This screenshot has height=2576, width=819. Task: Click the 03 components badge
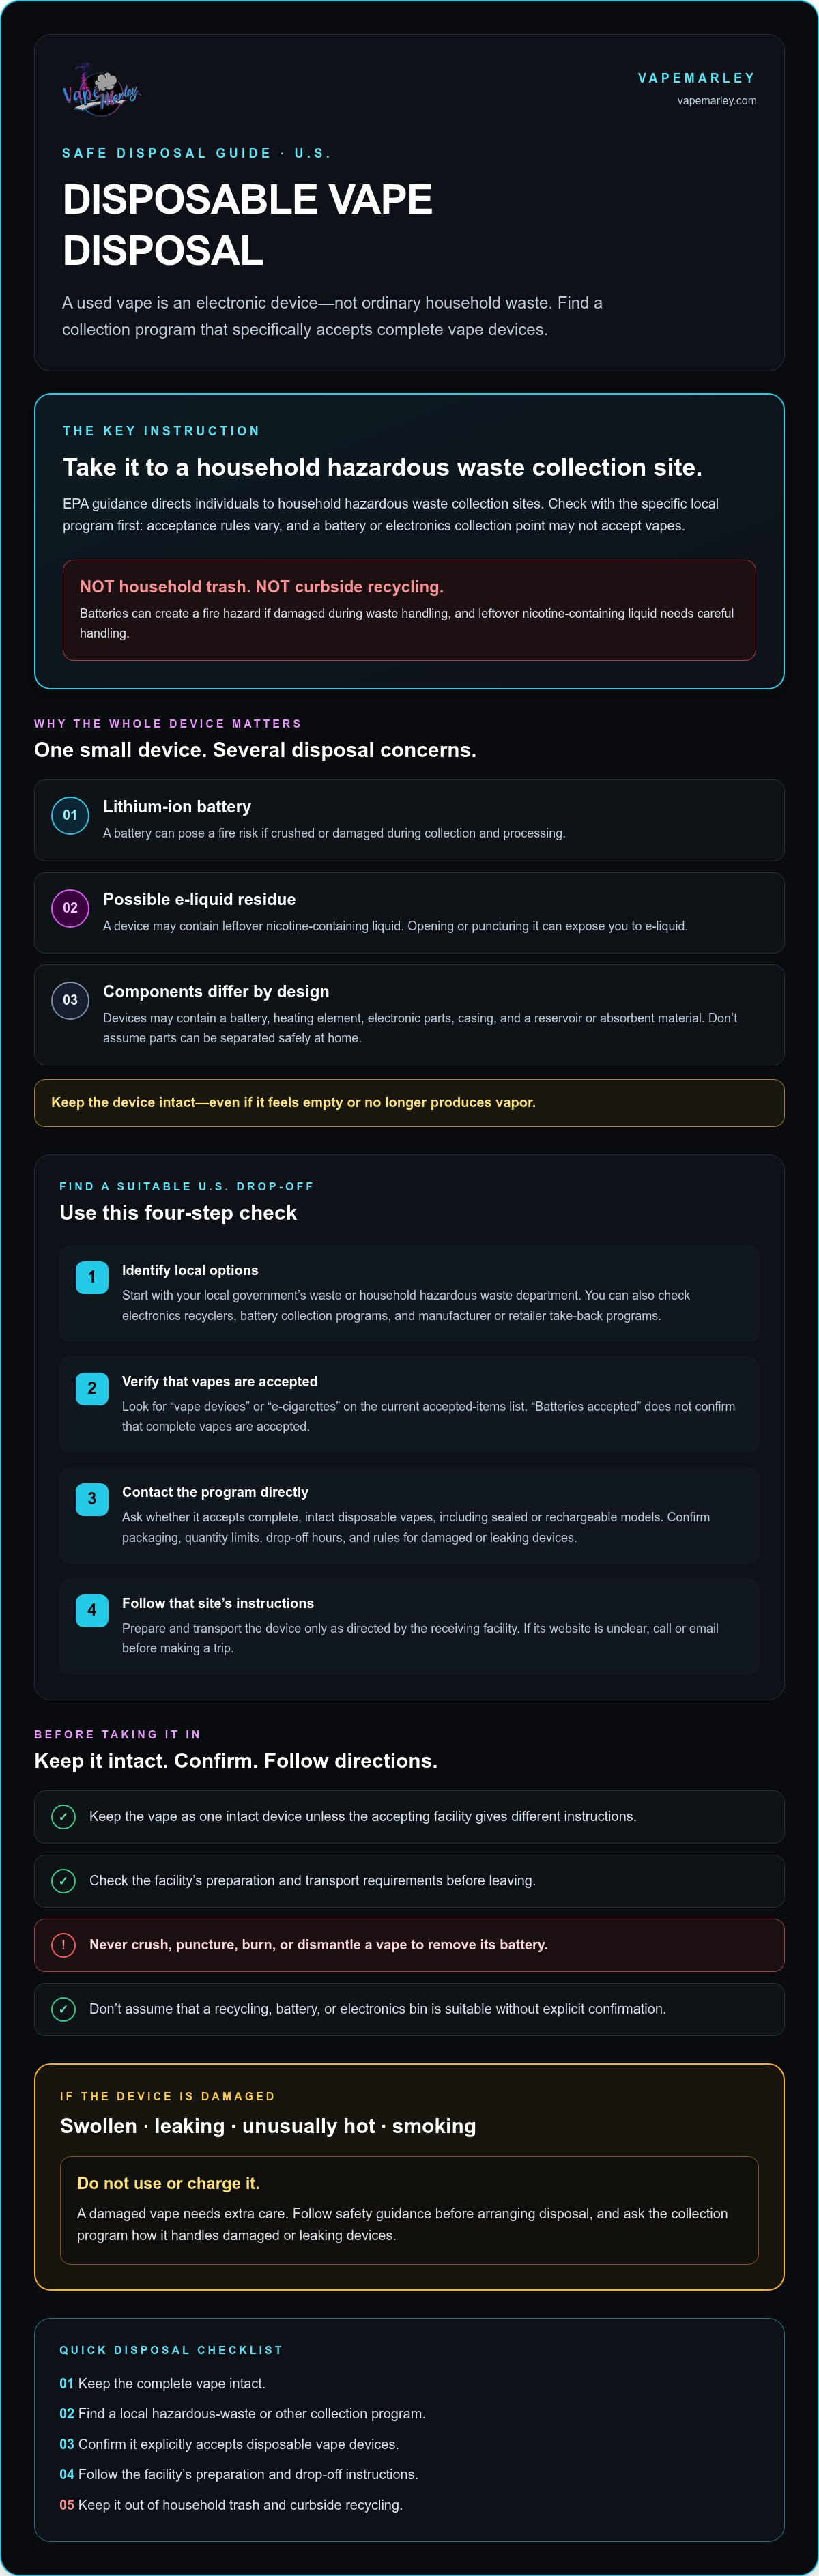tap(70, 1000)
